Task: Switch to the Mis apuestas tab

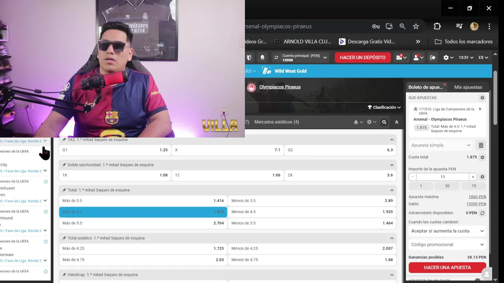Action: coord(468,87)
